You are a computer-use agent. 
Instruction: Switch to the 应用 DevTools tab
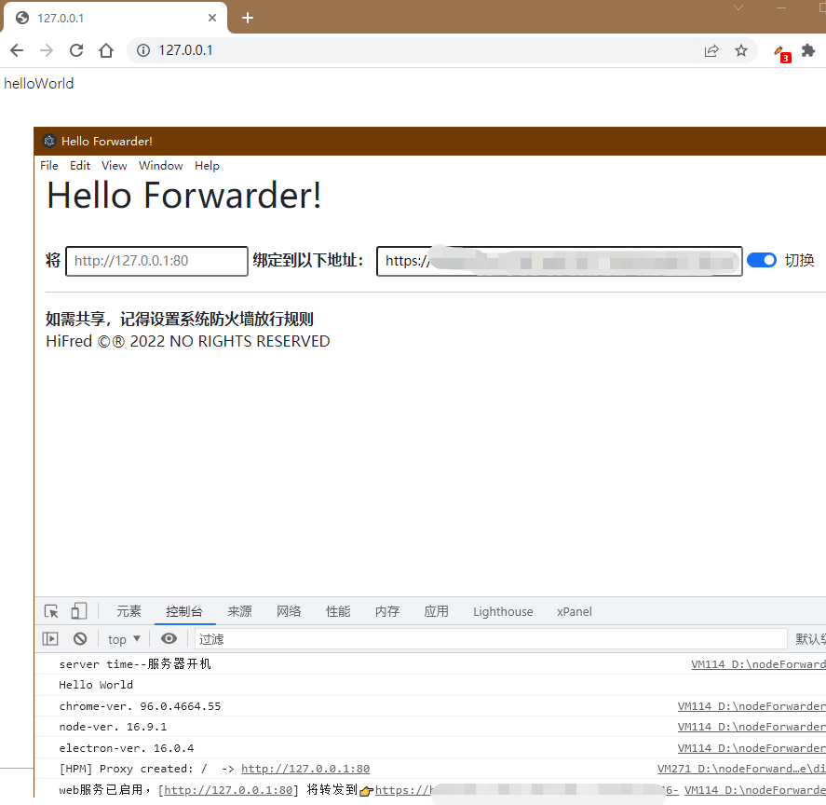pos(436,611)
